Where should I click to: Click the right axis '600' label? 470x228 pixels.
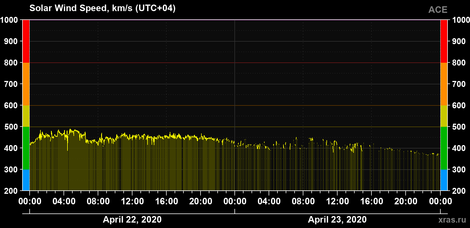click(459, 105)
